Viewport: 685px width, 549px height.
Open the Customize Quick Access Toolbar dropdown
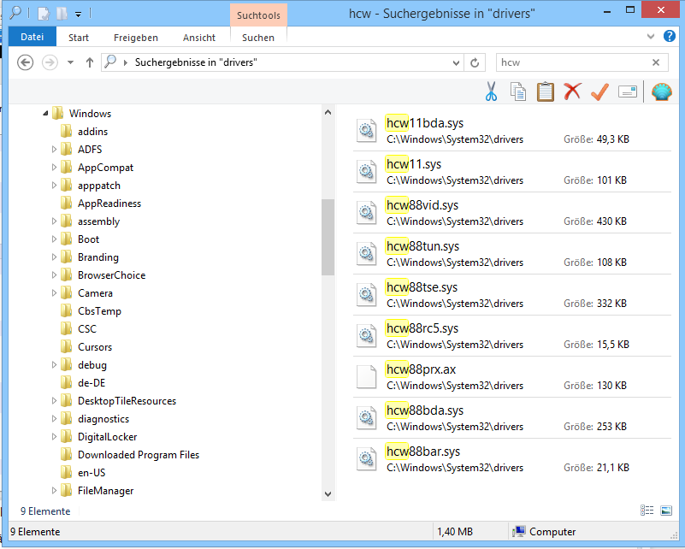(x=78, y=15)
